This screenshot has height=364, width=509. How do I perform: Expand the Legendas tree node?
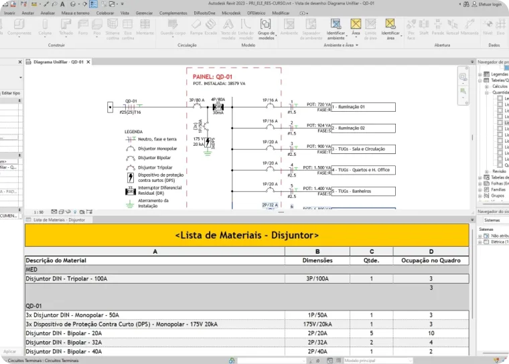coord(480,74)
